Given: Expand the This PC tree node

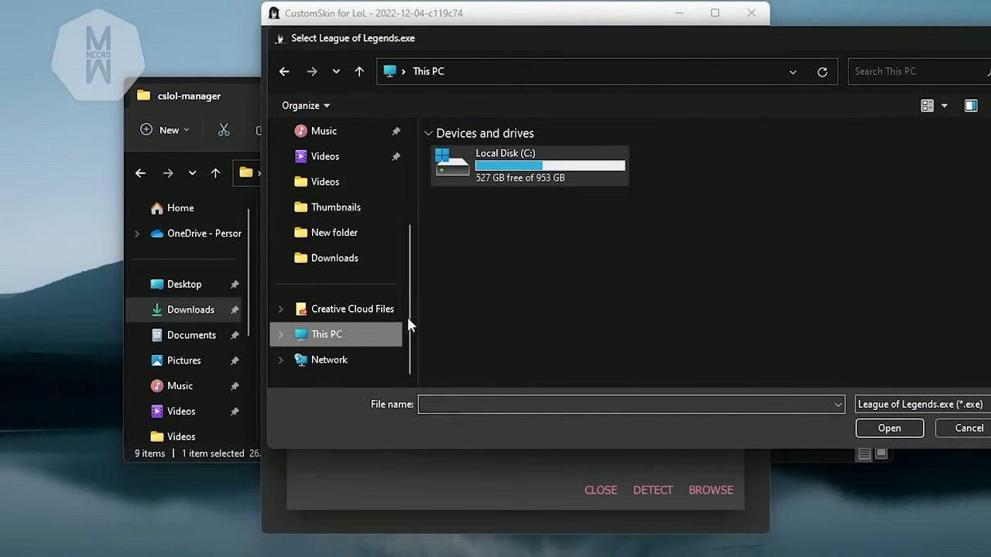Looking at the screenshot, I should pos(280,335).
